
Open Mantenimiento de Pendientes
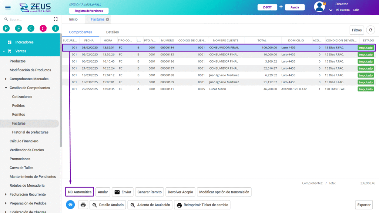tap(33, 176)
